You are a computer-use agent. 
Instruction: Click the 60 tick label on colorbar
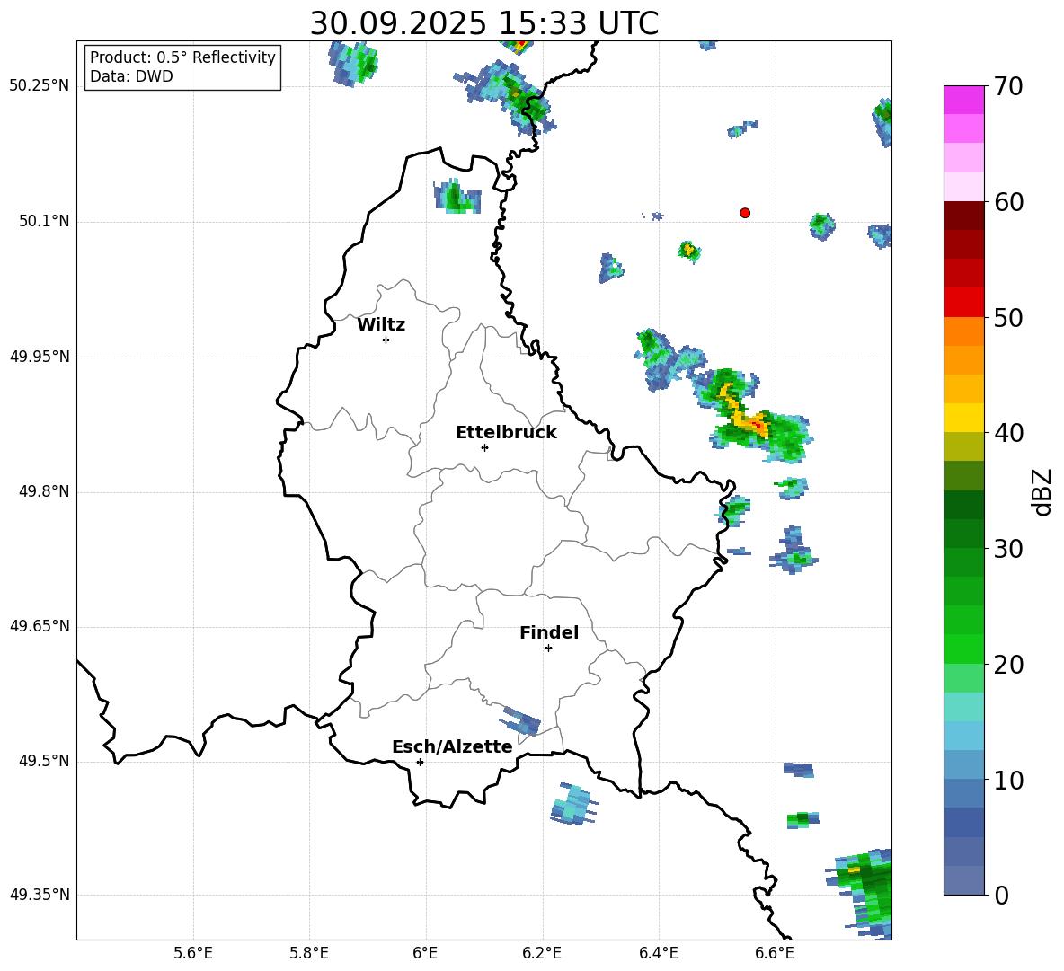click(1007, 202)
